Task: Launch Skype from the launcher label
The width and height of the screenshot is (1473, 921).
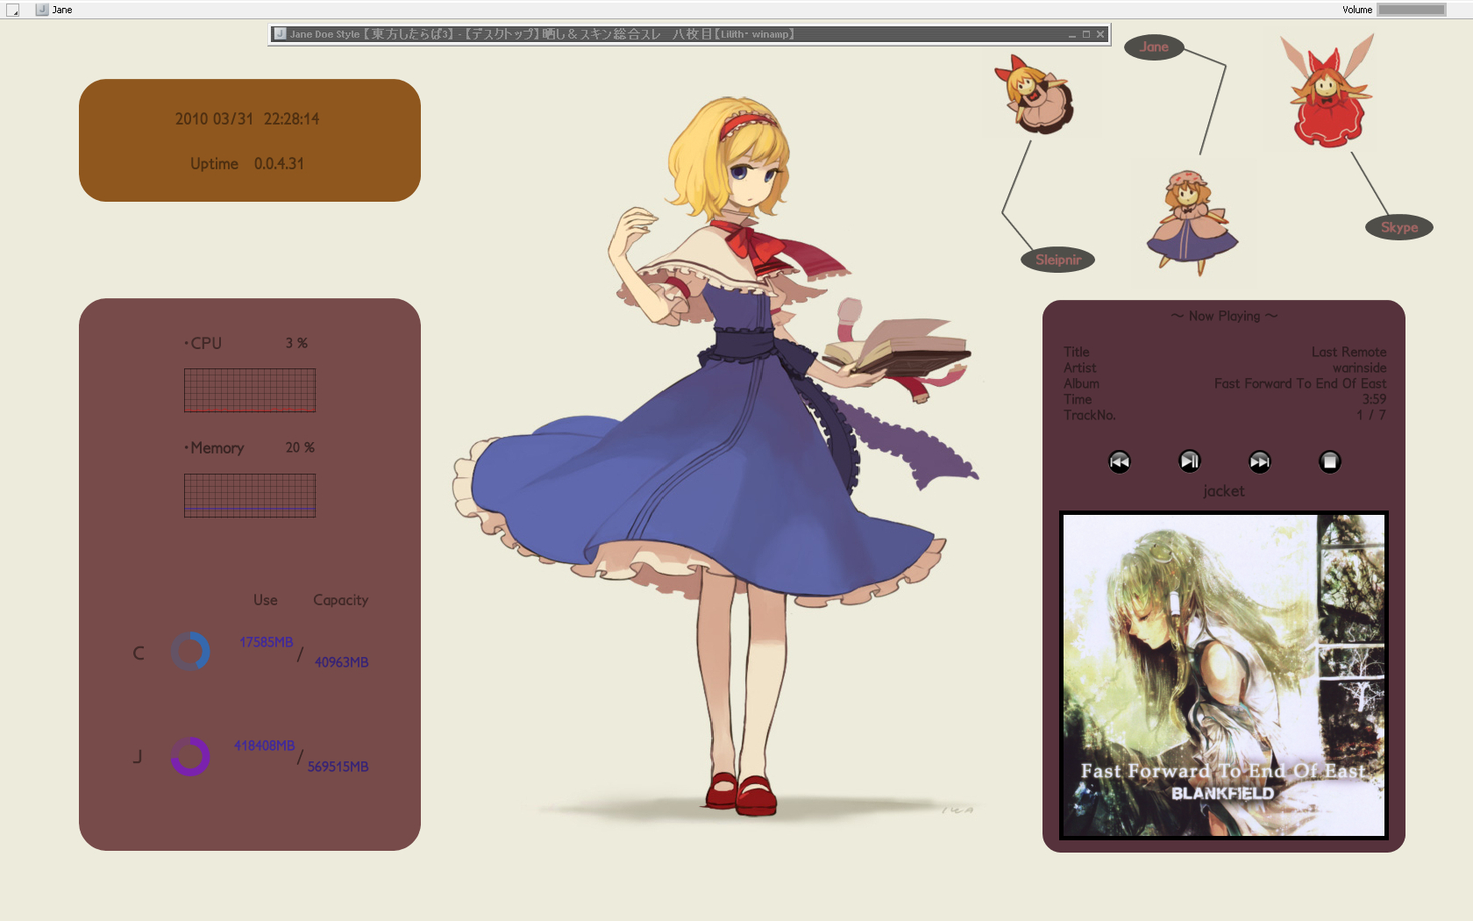Action: pos(1398,227)
